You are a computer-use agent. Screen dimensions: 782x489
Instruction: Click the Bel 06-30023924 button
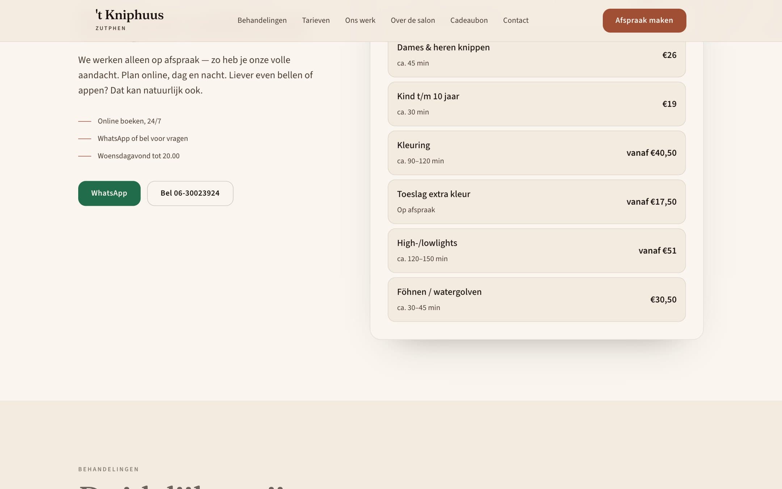click(x=190, y=193)
